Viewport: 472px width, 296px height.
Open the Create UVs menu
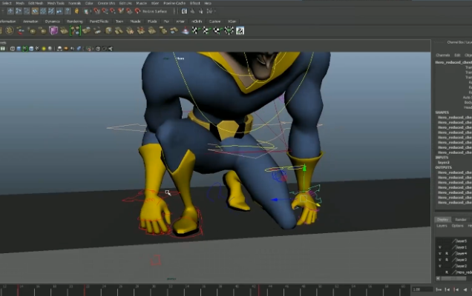click(106, 3)
